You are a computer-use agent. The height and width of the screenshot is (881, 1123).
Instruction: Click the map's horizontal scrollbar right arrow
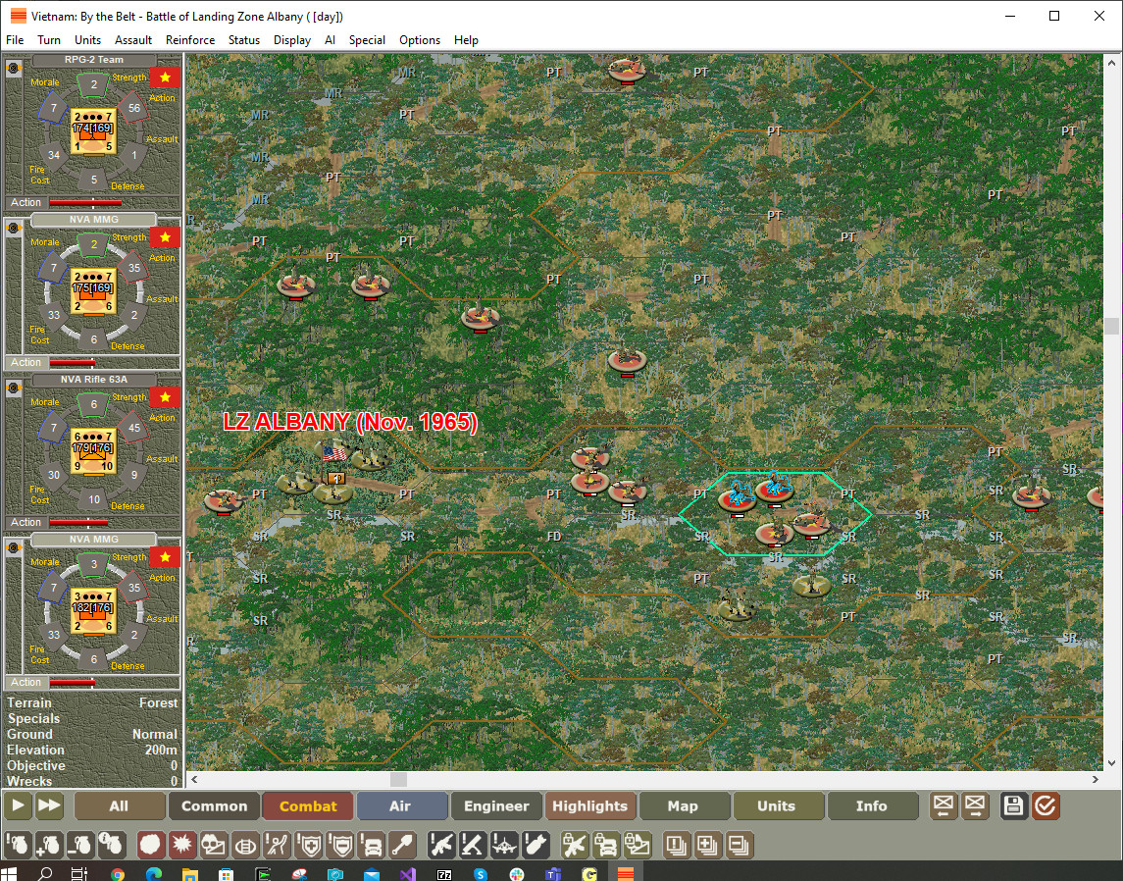pyautogui.click(x=1096, y=779)
